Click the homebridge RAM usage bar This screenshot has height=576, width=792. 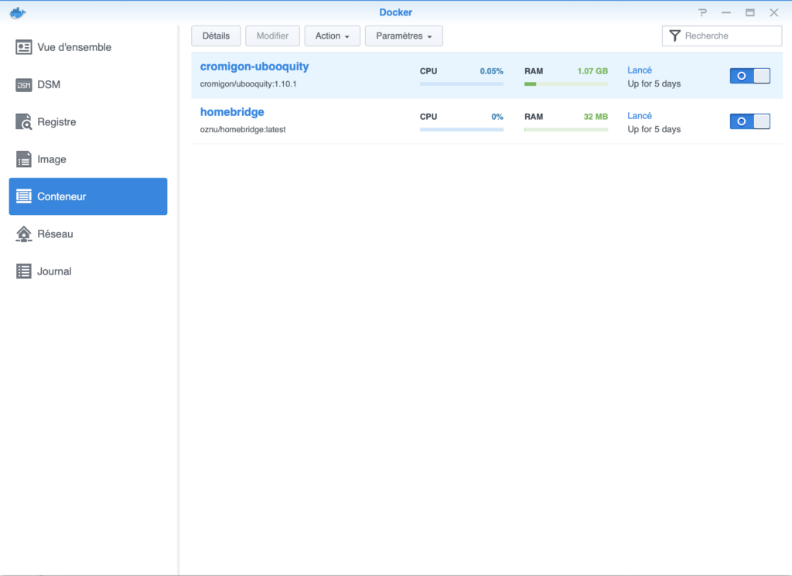click(566, 130)
